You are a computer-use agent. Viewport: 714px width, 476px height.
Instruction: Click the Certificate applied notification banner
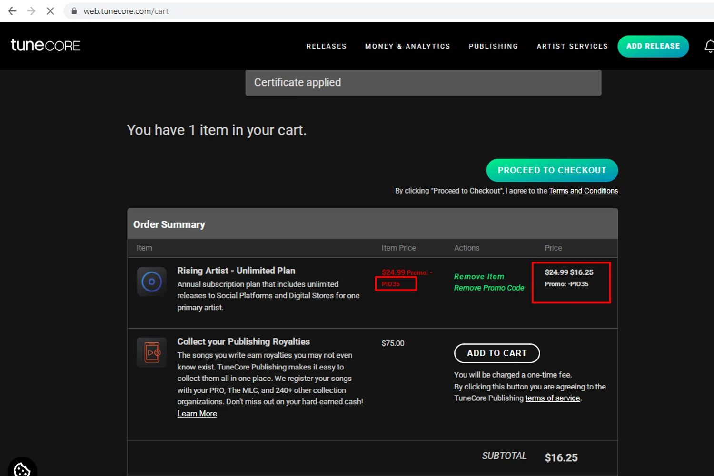pos(423,83)
